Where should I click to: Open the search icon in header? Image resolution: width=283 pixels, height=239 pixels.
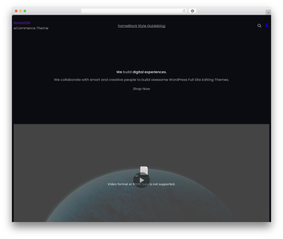coord(259,26)
